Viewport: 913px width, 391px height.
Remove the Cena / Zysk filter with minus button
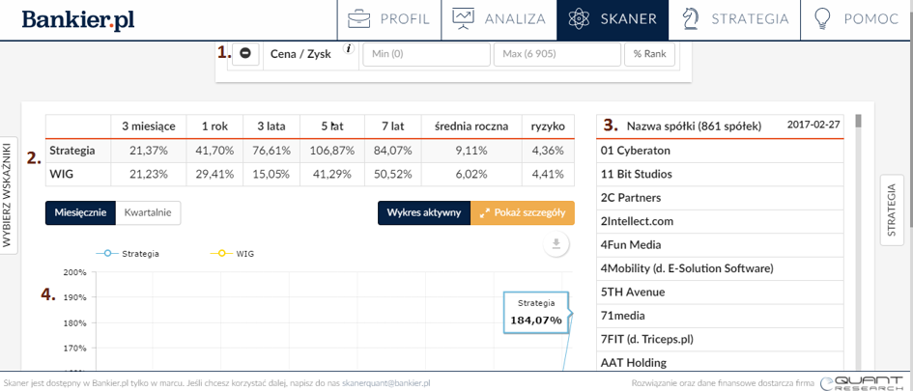(245, 53)
